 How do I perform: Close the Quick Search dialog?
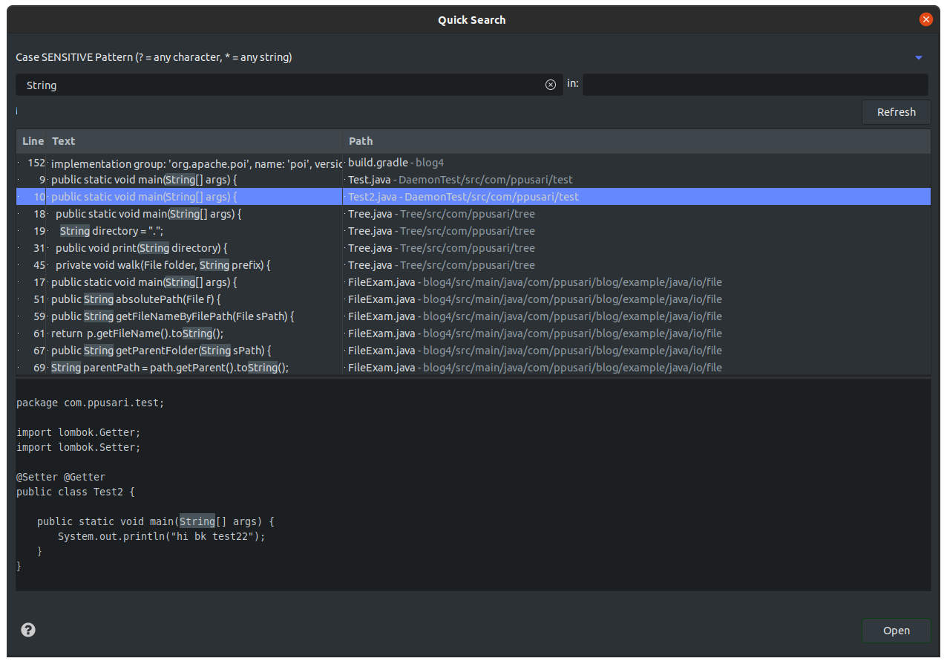[x=926, y=20]
